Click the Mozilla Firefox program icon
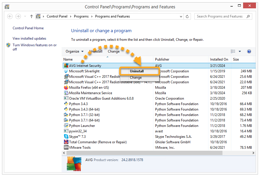260x176 pixels. pos(66,88)
